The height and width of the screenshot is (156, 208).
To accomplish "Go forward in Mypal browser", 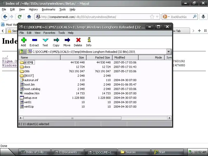I will 12,17.
